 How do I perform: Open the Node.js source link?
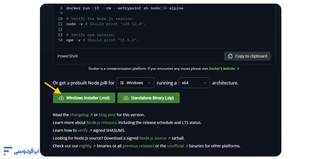[x=153, y=138]
